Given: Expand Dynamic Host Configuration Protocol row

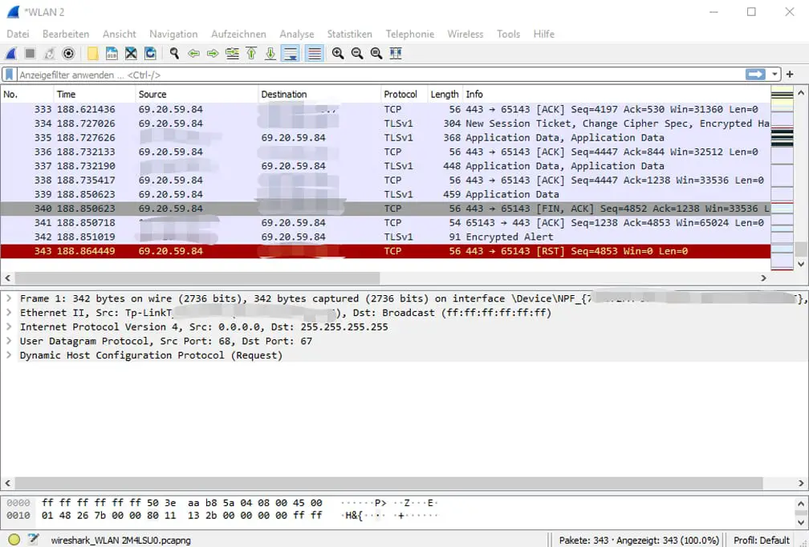Looking at the screenshot, I should [9, 355].
